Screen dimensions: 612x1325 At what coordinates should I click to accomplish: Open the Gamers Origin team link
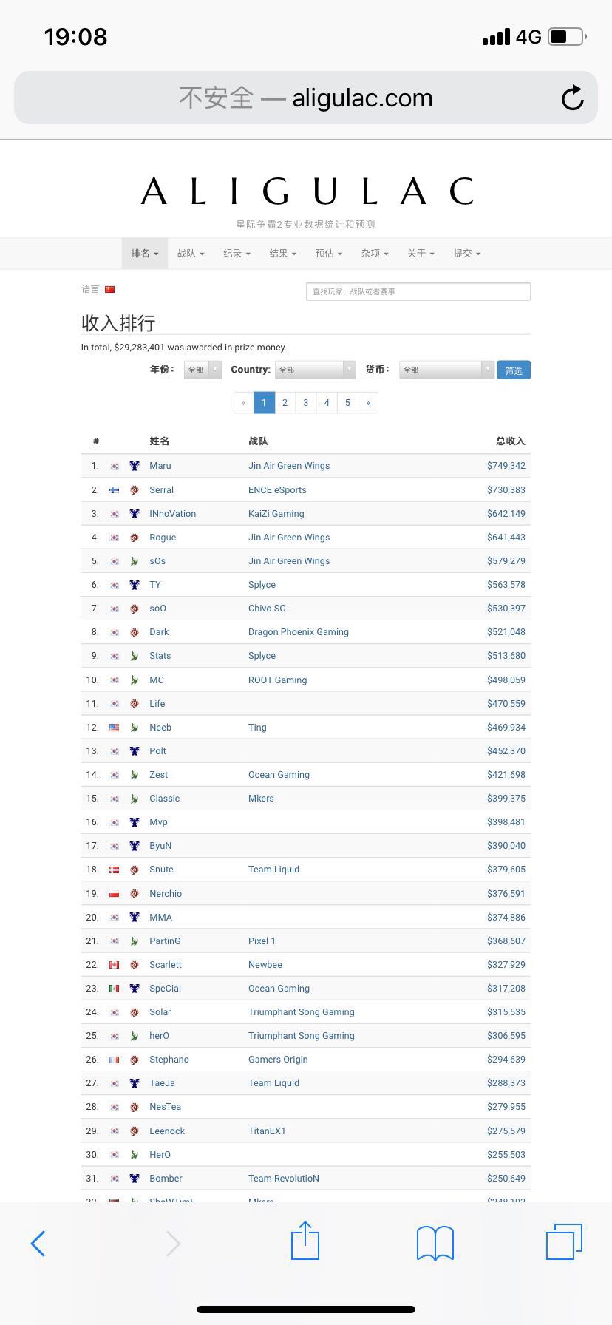coord(278,1060)
